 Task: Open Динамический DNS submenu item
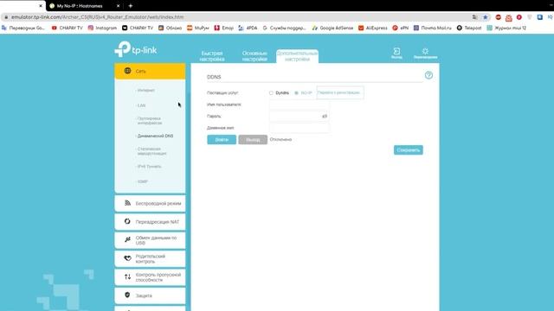[x=155, y=136]
